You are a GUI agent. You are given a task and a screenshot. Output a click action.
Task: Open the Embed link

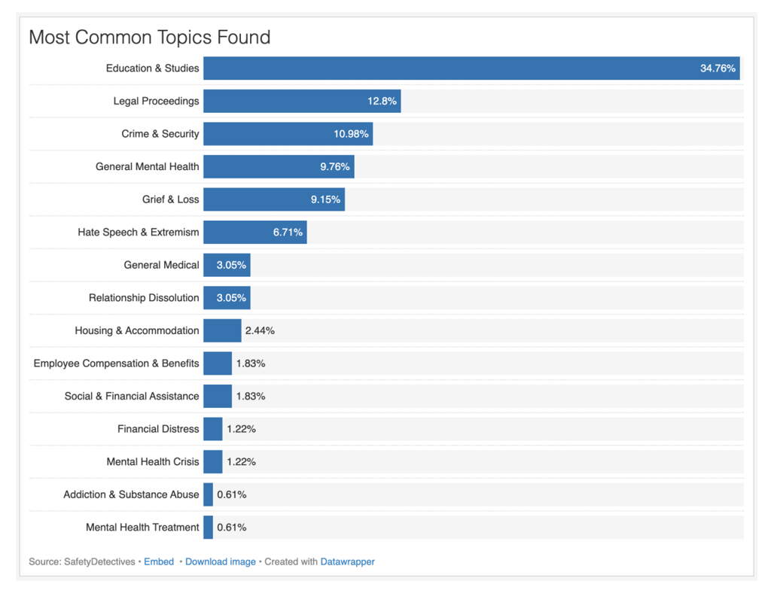pos(159,561)
